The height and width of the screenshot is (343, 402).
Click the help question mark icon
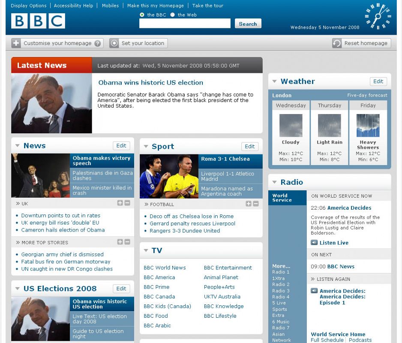(x=98, y=43)
